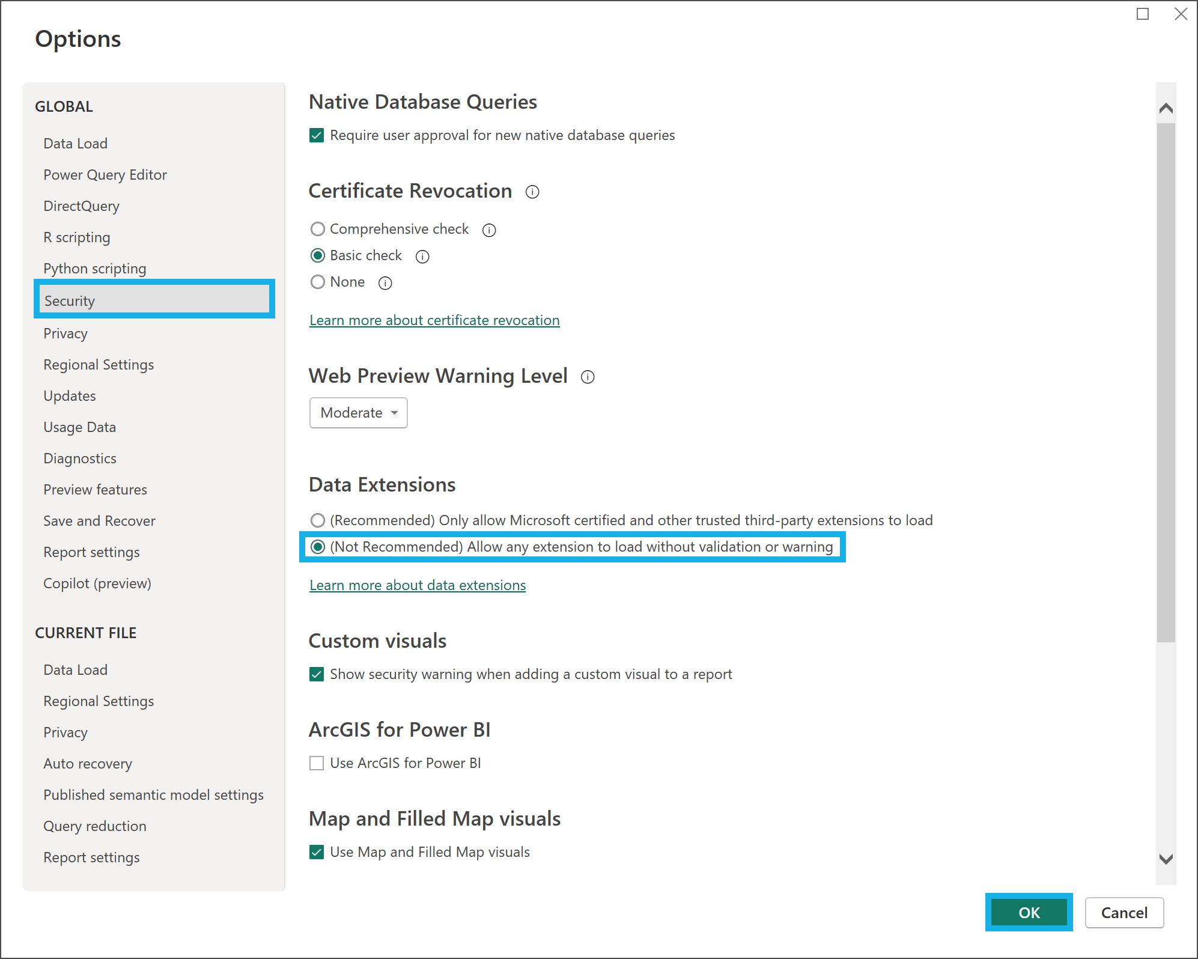The height and width of the screenshot is (959, 1198).
Task: Go to Save and Recover options
Action: tap(100, 521)
